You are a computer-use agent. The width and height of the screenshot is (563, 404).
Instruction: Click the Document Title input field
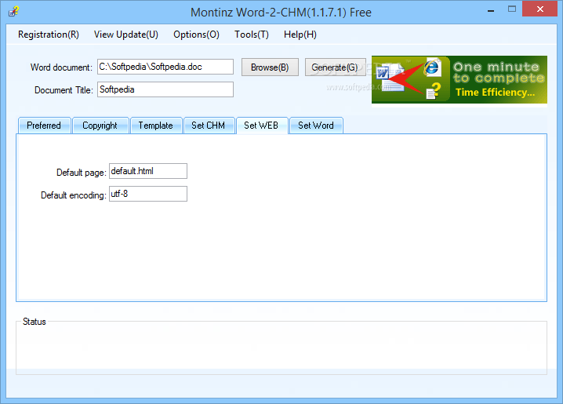click(x=165, y=89)
